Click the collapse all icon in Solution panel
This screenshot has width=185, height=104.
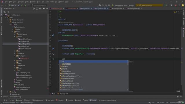tap(40, 9)
